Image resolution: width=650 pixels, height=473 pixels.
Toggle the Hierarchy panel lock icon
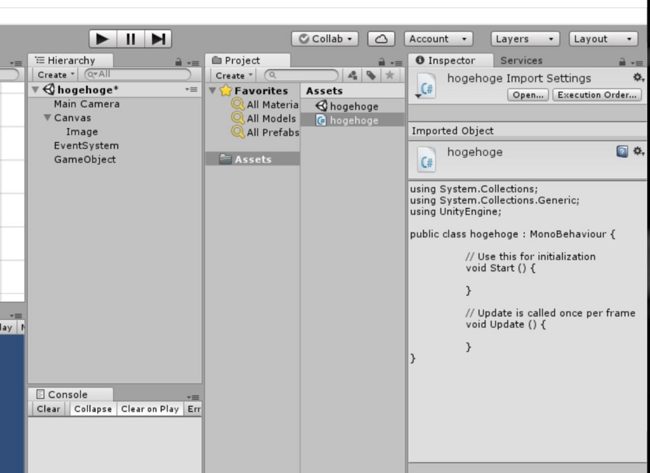click(x=178, y=62)
